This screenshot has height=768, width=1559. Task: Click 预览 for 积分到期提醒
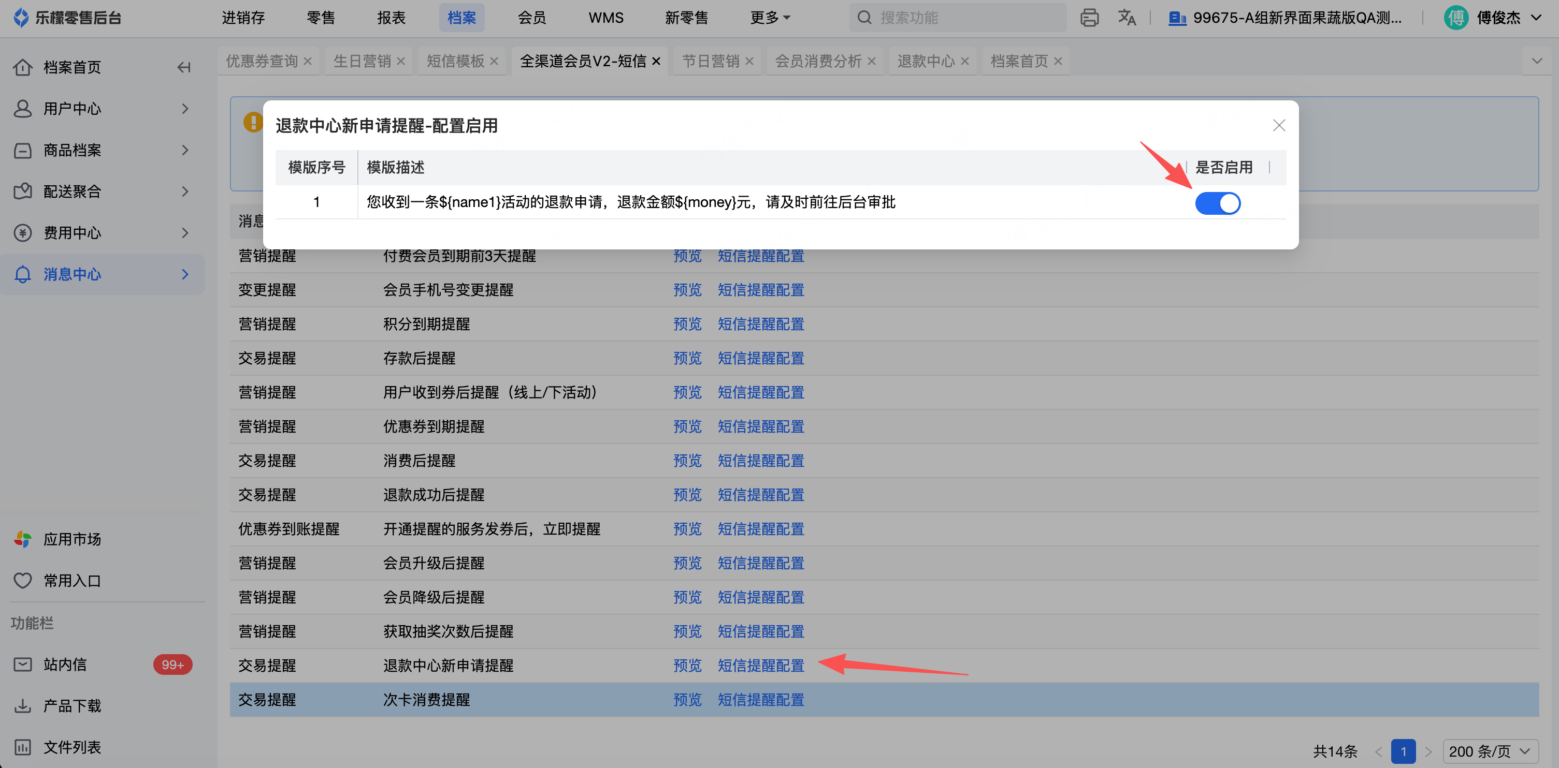687,324
